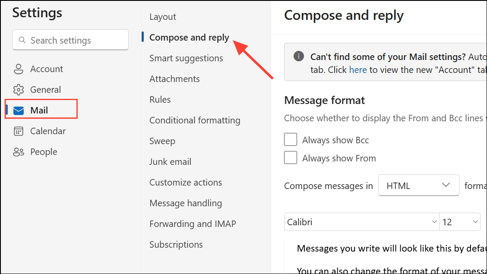
Task: Select Forwarding and IMAP settings
Action: click(193, 224)
